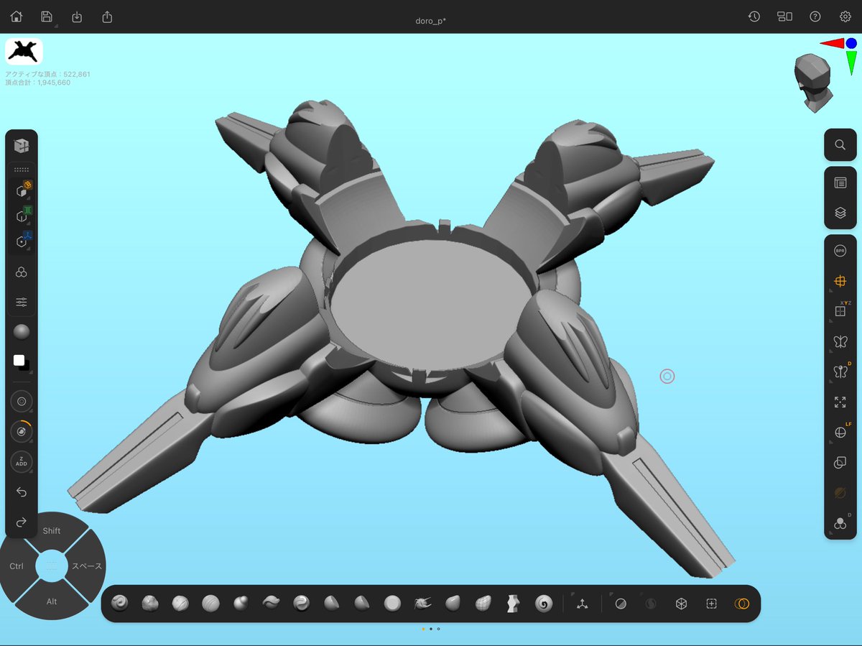Tap the Alt modifier segment
Screen dimensions: 862x646
52,601
